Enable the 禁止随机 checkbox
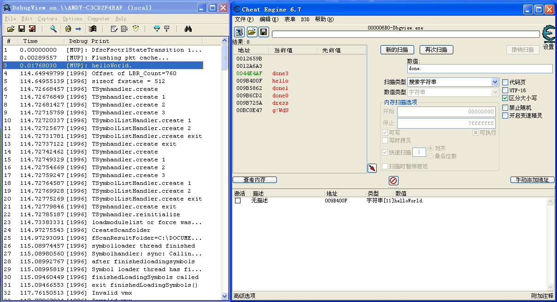The width and height of the screenshot is (557, 302). pos(505,107)
